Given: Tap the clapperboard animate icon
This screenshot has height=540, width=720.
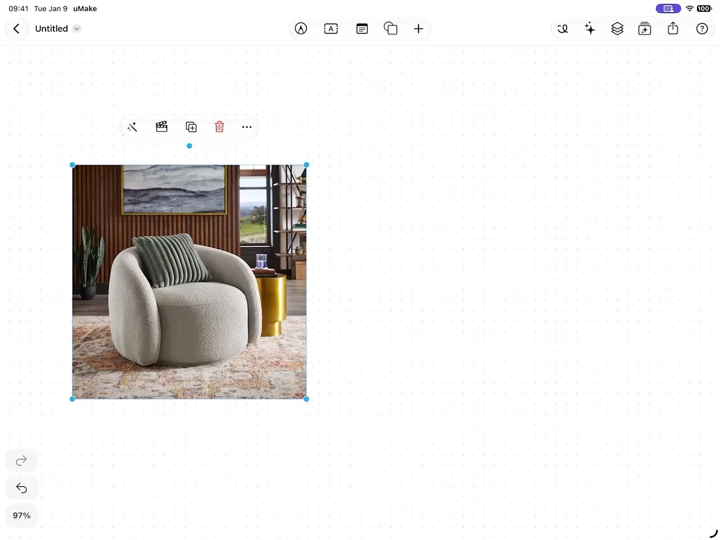Looking at the screenshot, I should click(161, 127).
